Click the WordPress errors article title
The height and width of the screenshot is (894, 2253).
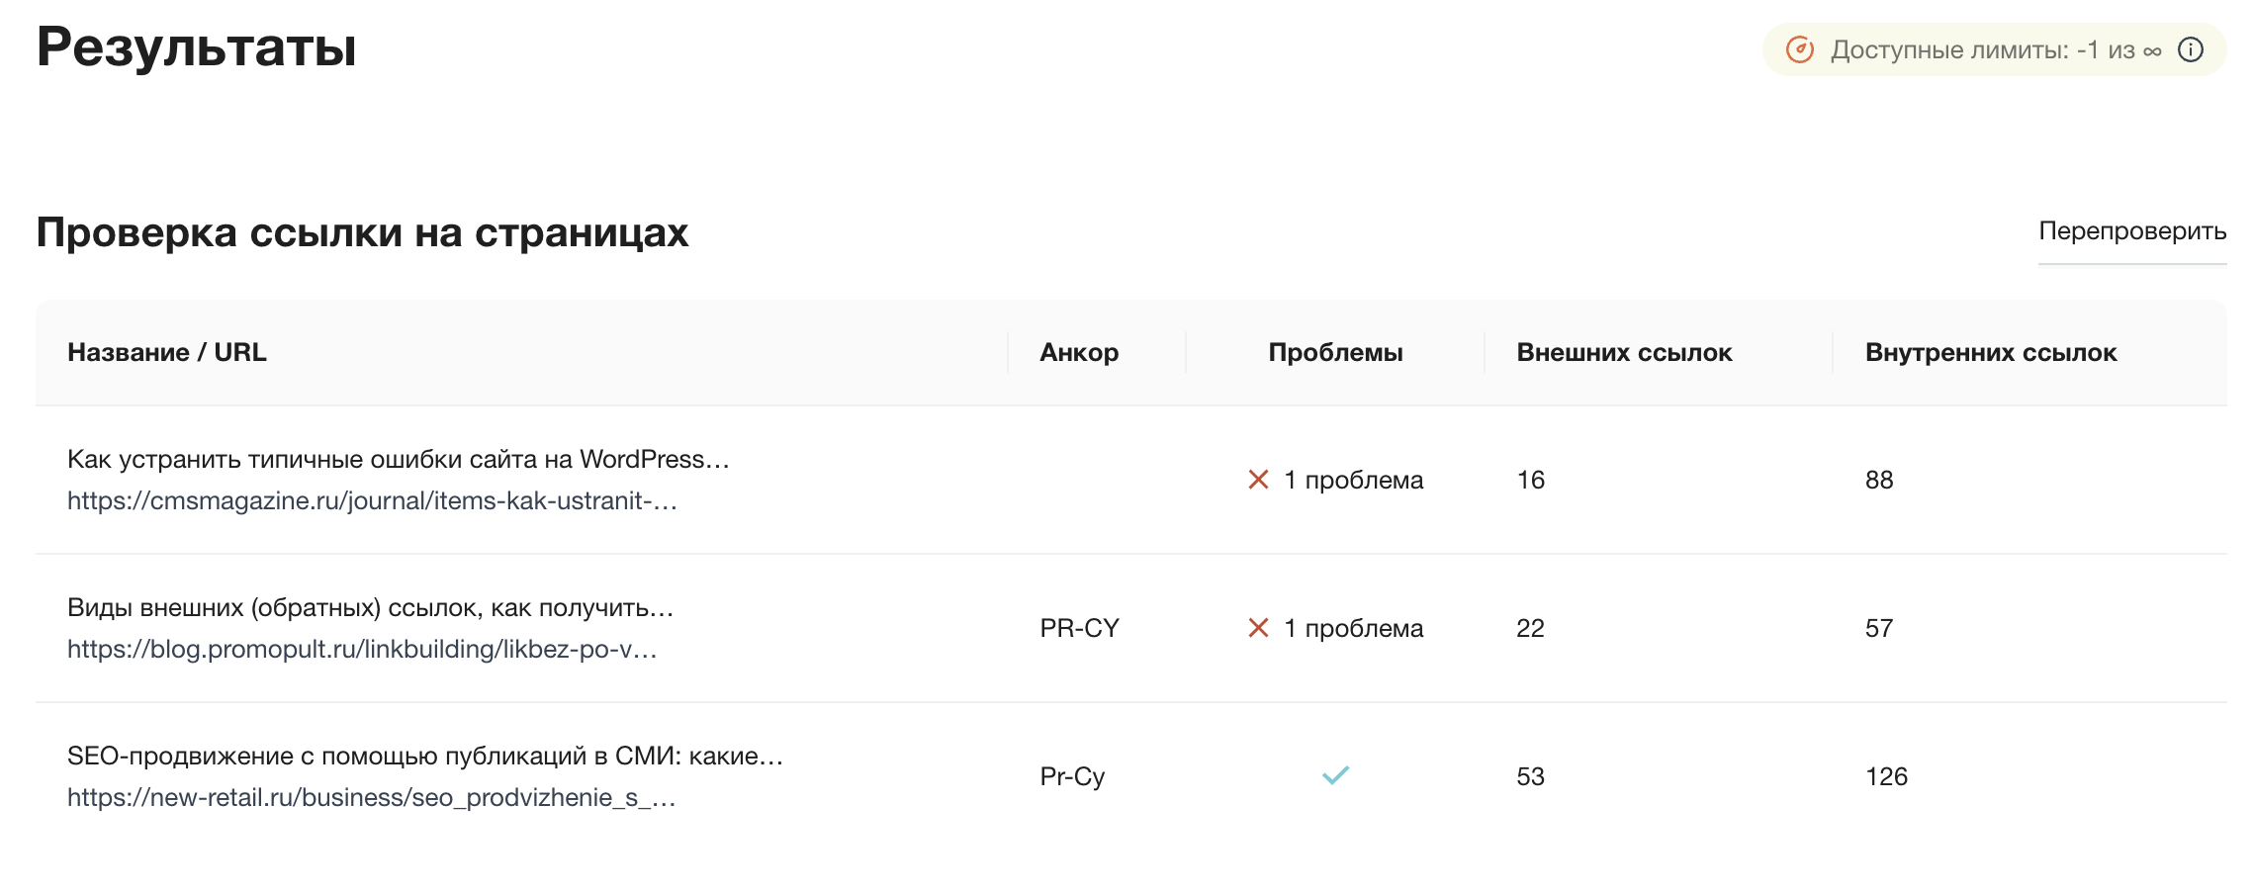(x=398, y=459)
